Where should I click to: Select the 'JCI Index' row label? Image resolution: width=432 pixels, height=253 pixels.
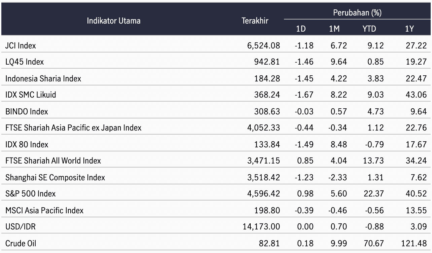click(x=21, y=45)
